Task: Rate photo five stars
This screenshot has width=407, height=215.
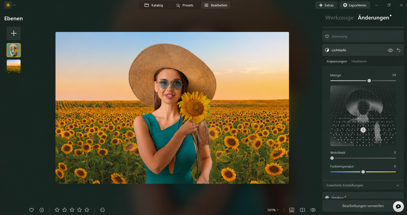Action: (x=87, y=210)
